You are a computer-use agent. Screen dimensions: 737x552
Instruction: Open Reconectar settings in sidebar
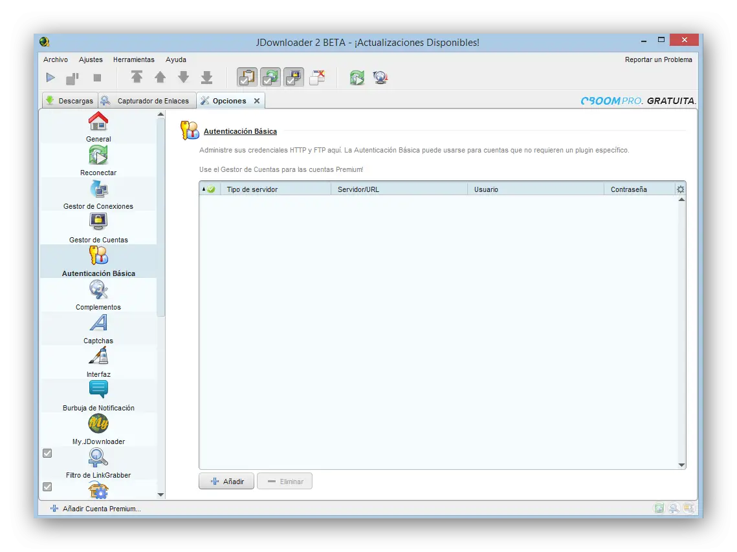tap(98, 160)
